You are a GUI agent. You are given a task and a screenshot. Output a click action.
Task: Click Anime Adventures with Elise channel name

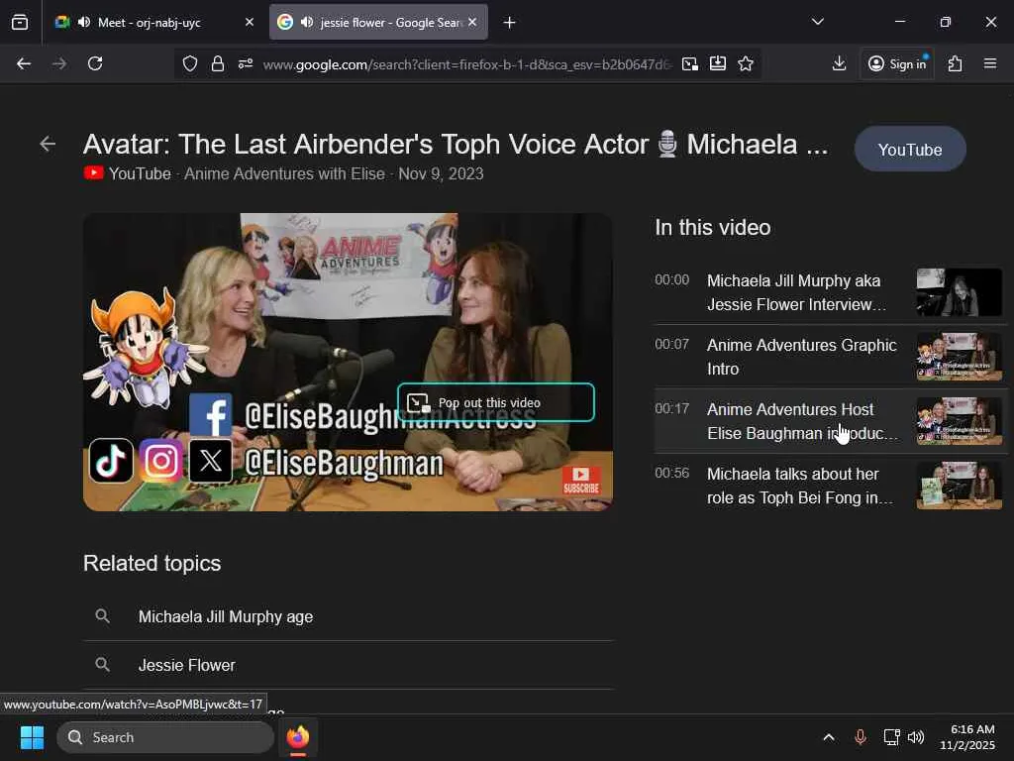tap(284, 174)
